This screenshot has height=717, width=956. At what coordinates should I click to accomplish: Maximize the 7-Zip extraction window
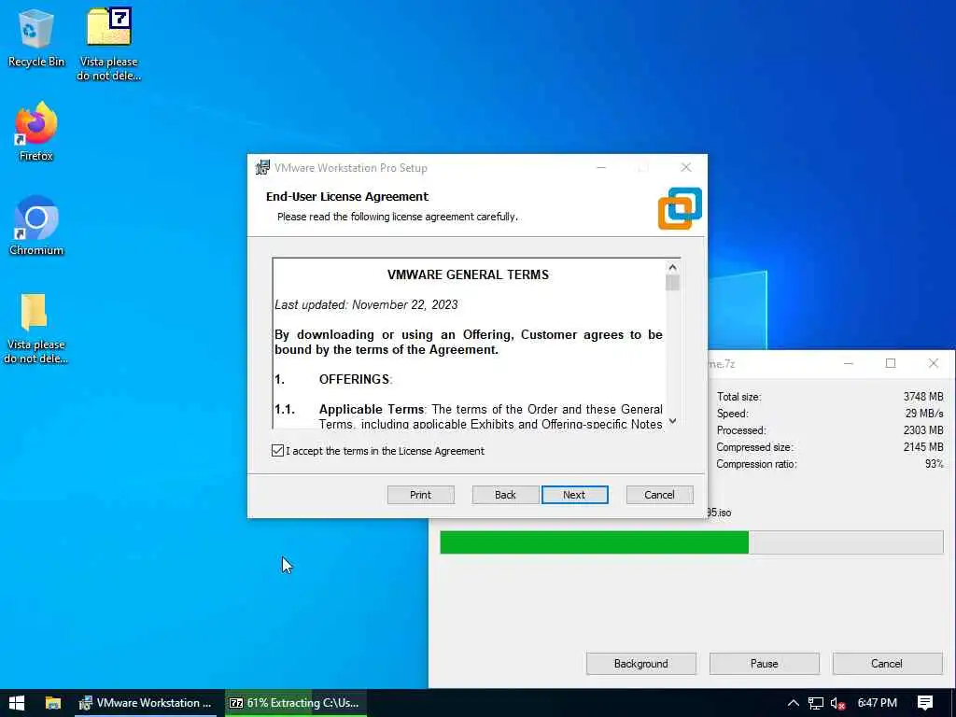click(x=890, y=363)
